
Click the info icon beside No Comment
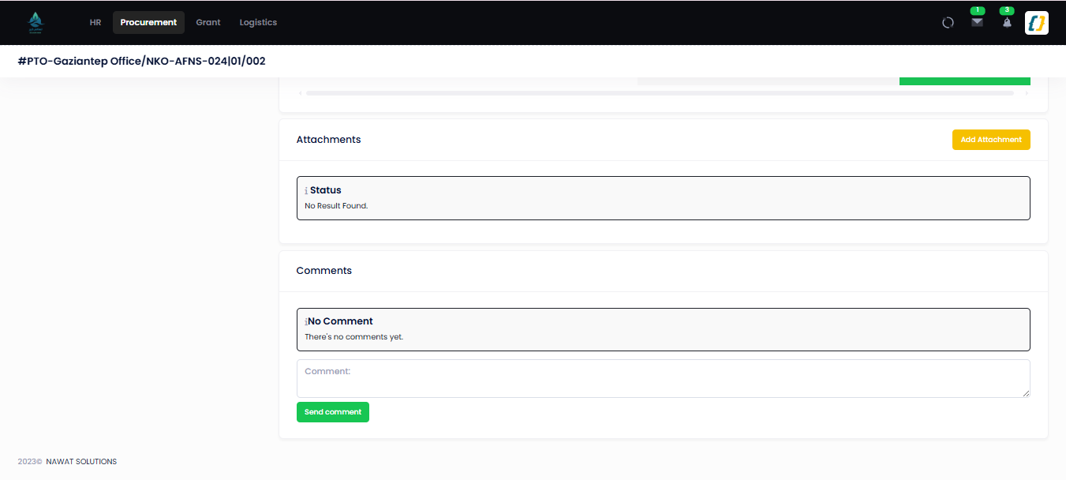point(306,322)
